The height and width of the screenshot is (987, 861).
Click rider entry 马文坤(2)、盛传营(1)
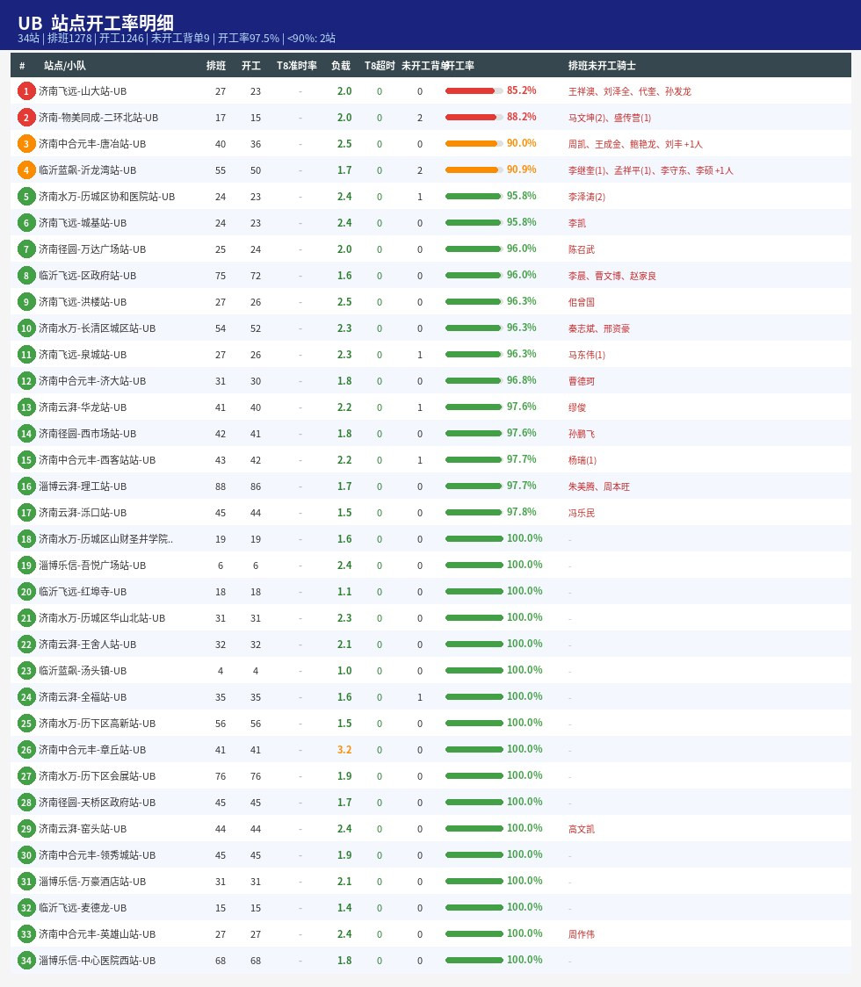610,119
